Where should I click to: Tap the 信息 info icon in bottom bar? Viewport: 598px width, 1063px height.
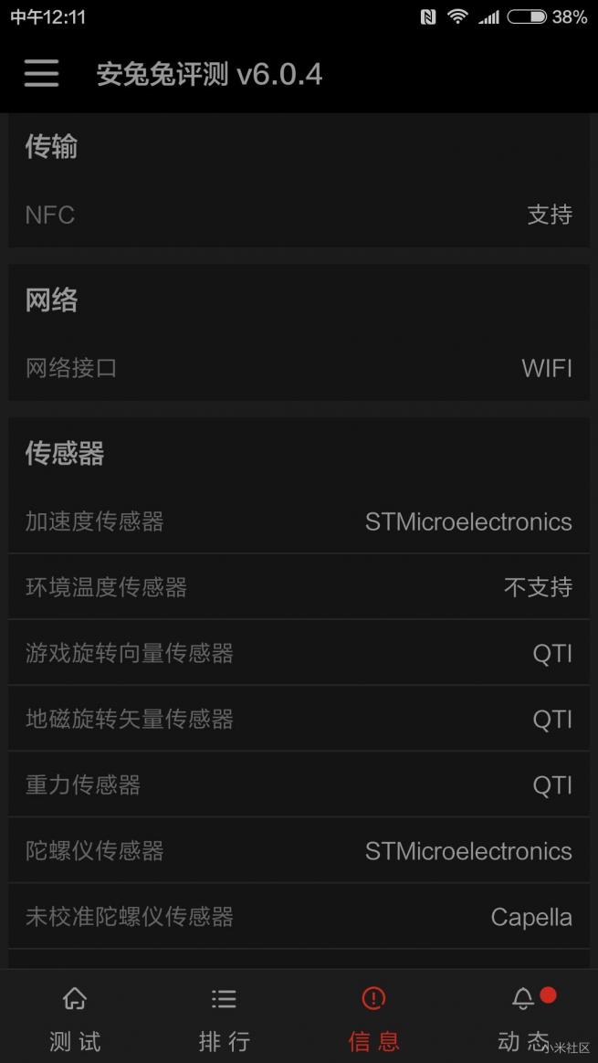373,1000
